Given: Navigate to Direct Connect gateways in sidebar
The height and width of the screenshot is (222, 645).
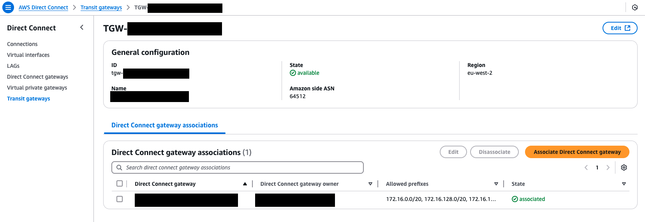Looking at the screenshot, I should [37, 77].
